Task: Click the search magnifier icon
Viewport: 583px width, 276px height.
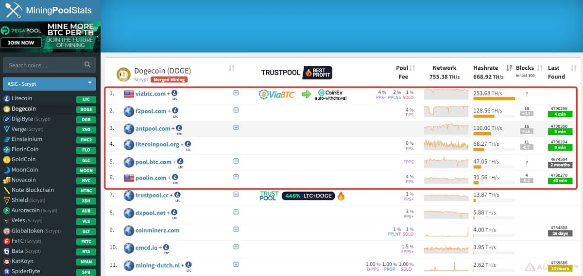Action: point(87,65)
